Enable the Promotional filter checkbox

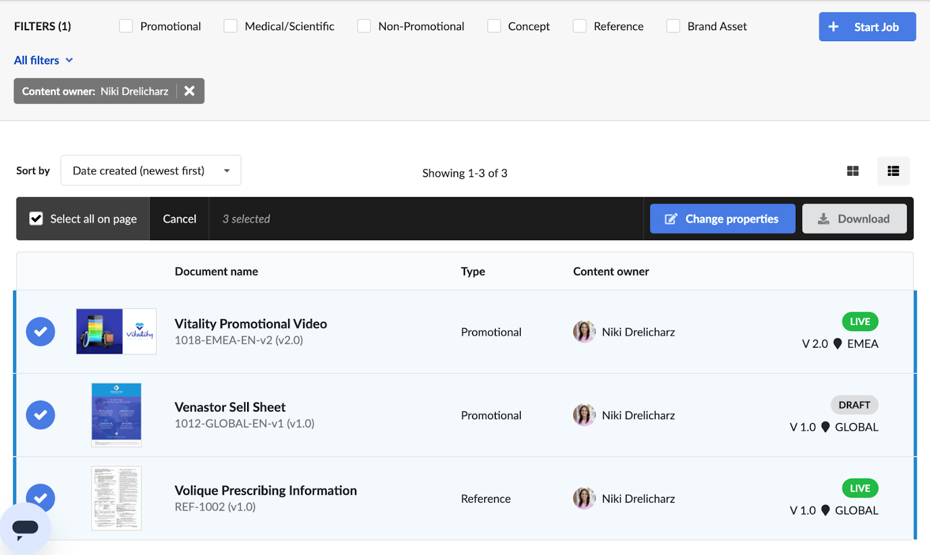point(126,26)
